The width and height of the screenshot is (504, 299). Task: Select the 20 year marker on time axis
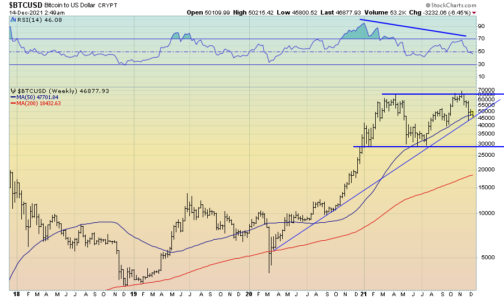pos(249,293)
